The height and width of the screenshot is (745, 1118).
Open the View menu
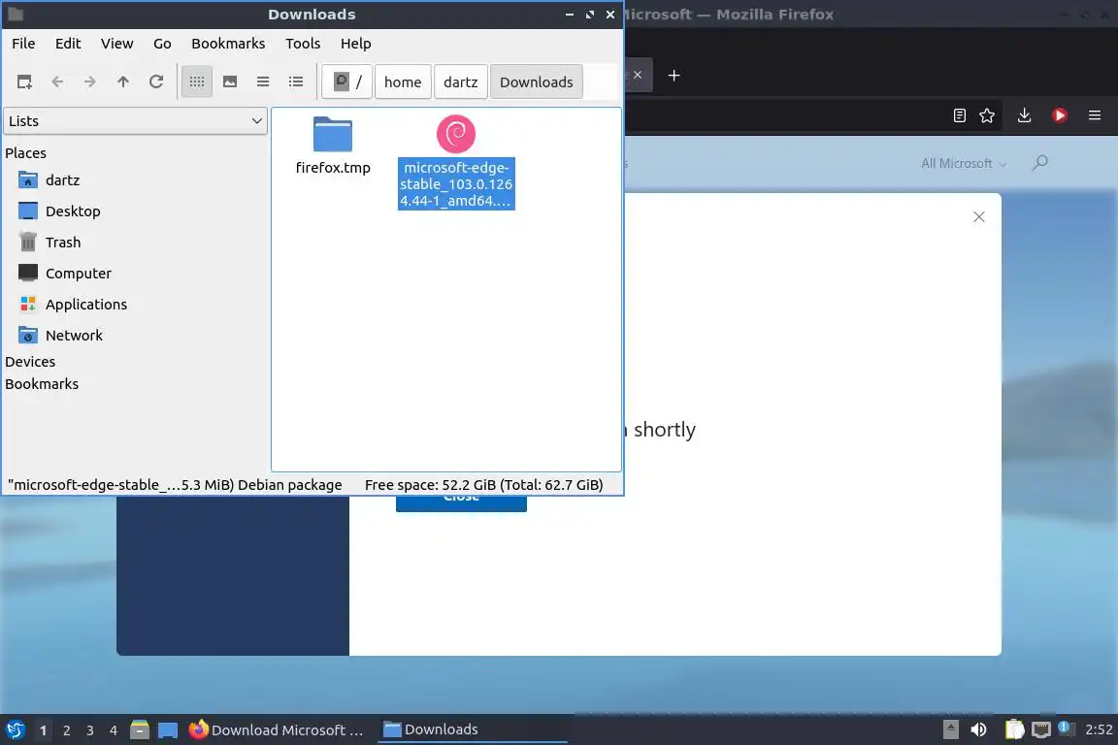point(116,44)
